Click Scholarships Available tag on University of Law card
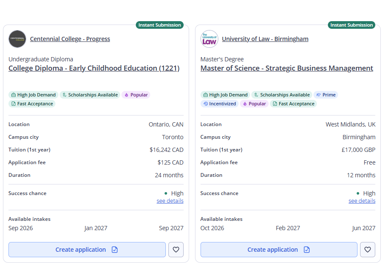The image size is (385, 264). point(282,95)
